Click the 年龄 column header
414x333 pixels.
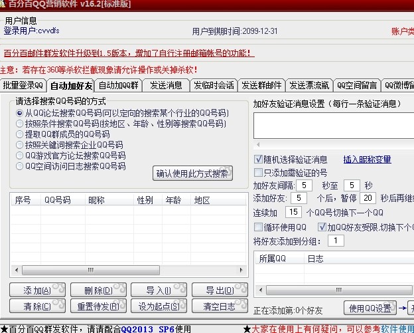tap(176, 200)
